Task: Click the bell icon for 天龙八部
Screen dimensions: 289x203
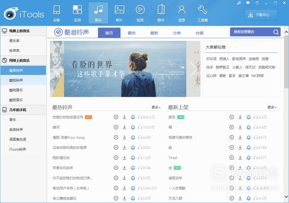Action: [x=249, y=198]
